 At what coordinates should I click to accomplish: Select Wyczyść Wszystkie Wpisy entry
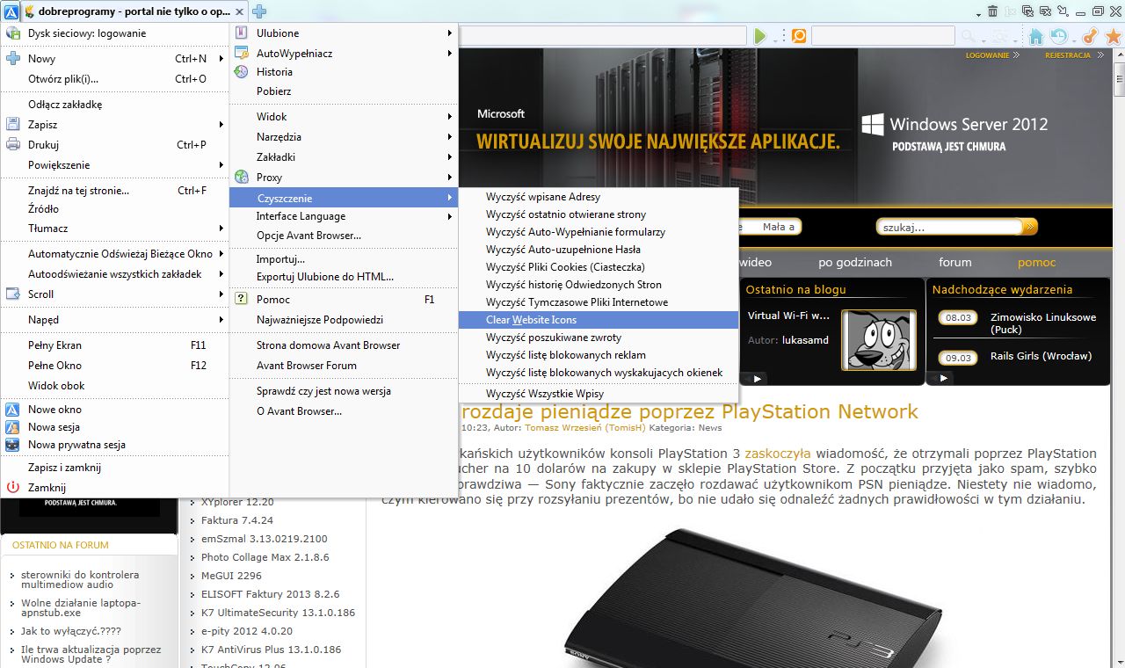(599, 394)
